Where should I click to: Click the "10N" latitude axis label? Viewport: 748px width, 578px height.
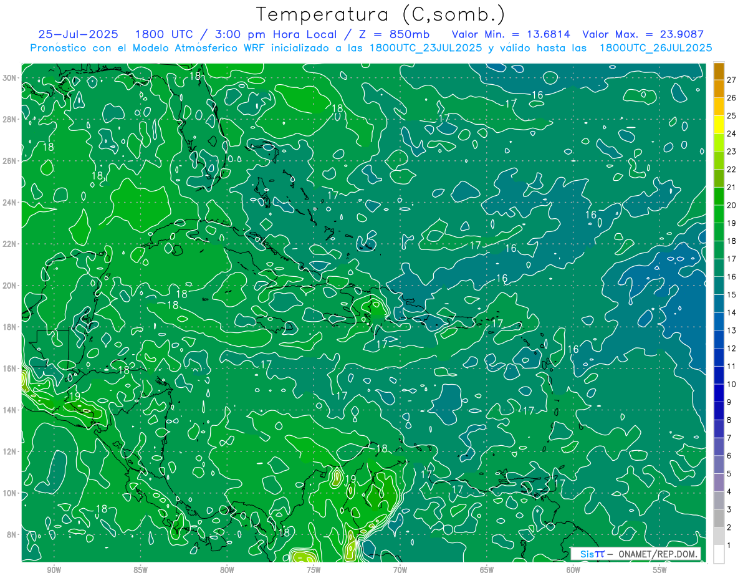(x=9, y=493)
